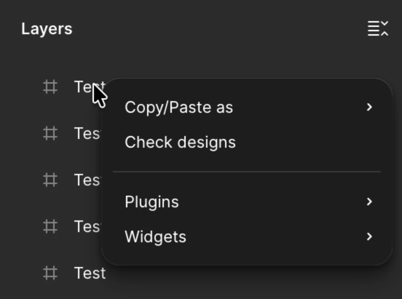Click the frame icon of bottom Test layer
The image size is (402, 299).
[50, 273]
